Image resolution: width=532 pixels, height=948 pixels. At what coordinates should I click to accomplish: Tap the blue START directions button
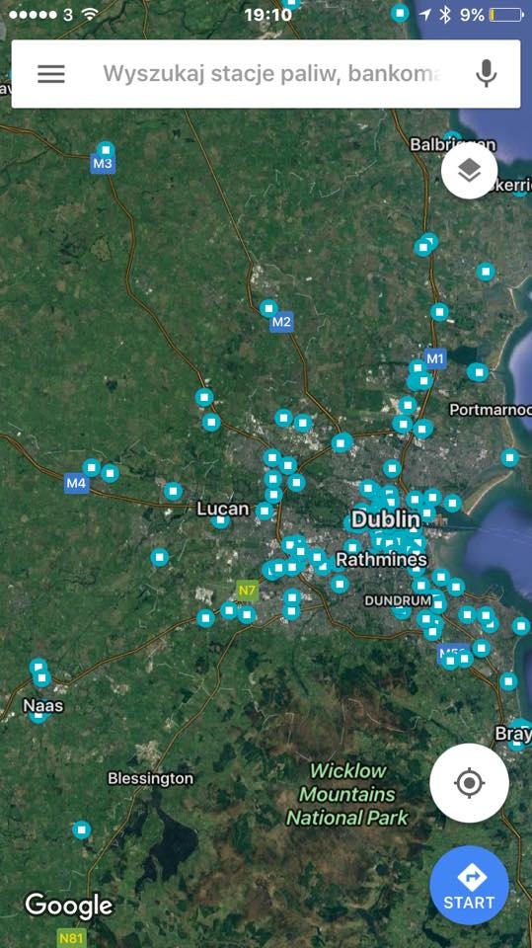coord(469,886)
